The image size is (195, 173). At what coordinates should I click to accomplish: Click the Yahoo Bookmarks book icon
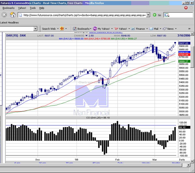coord(74,29)
